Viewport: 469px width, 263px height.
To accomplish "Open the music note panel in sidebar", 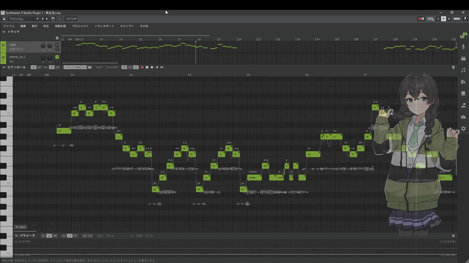I will click(x=463, y=70).
